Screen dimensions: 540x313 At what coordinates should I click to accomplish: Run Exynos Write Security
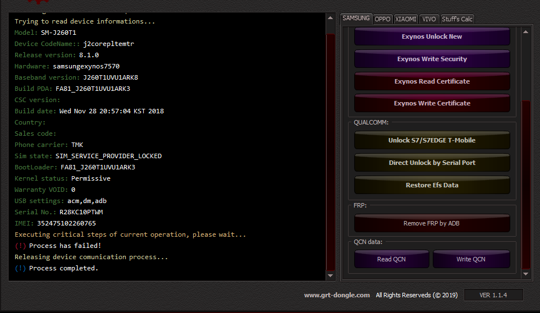(432, 59)
